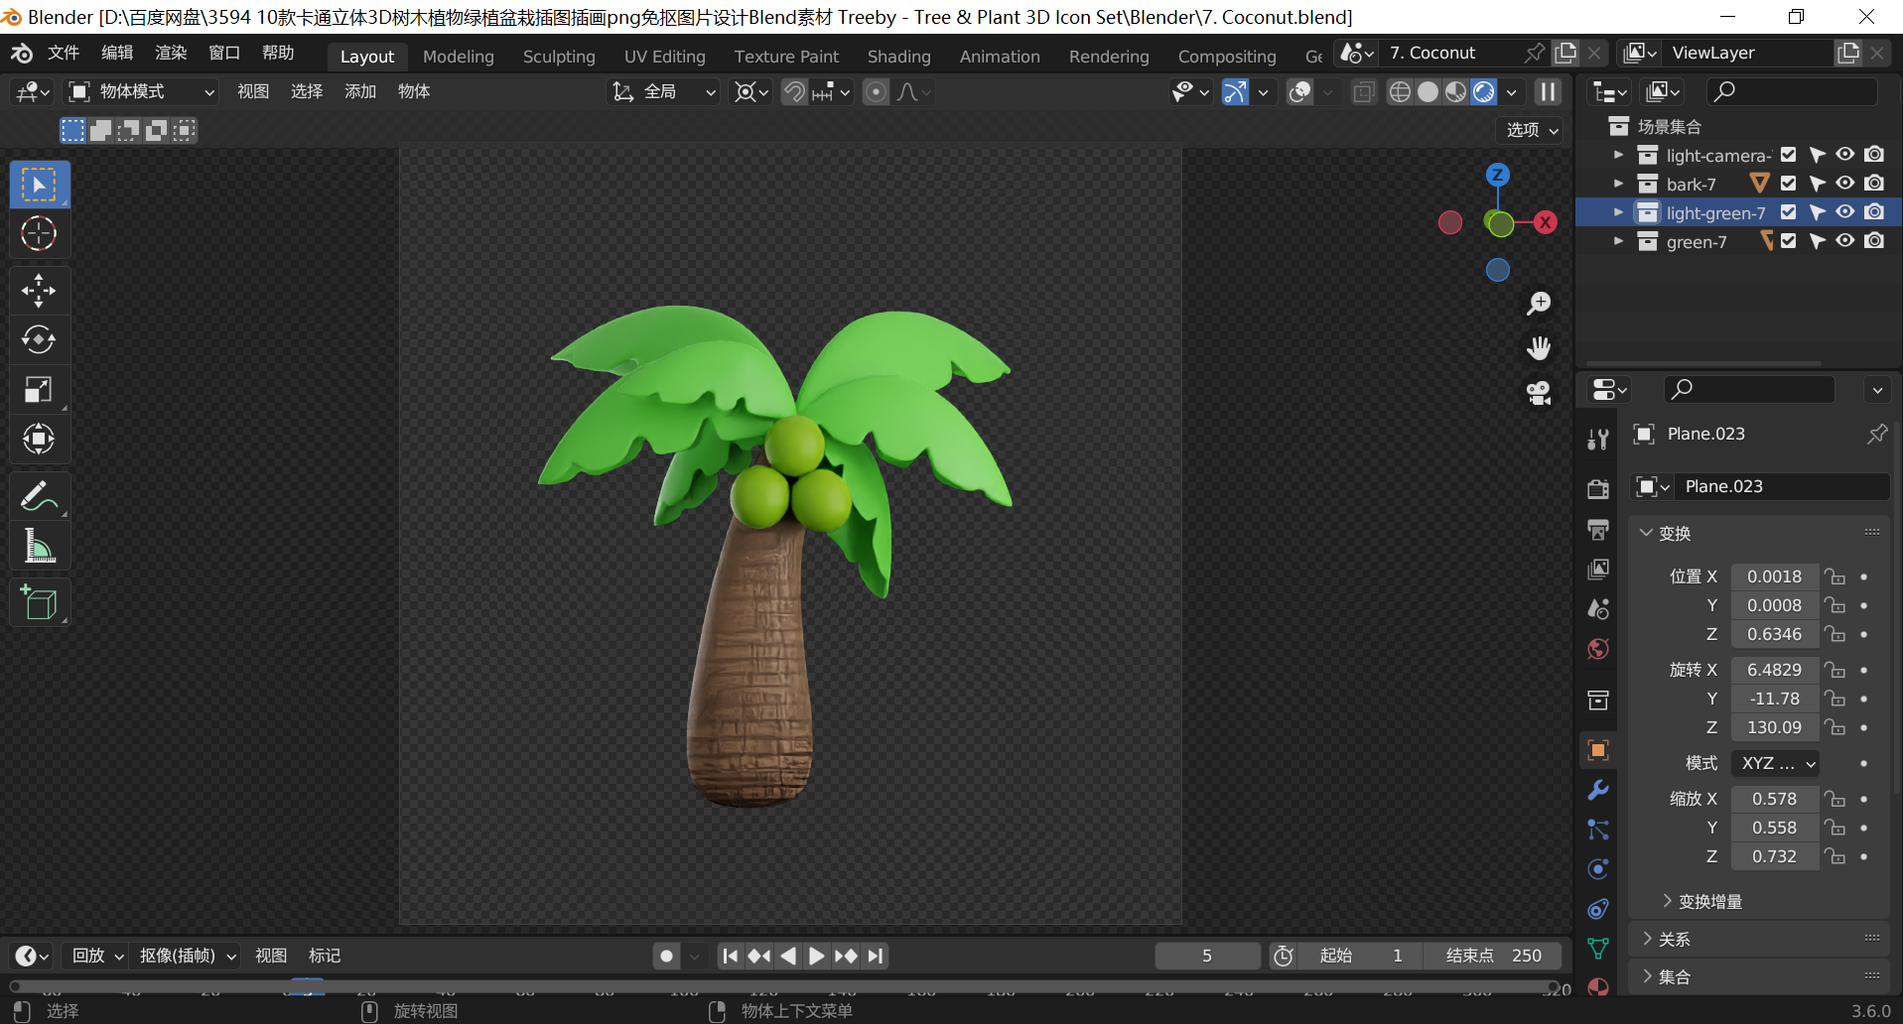Click the Blender logo menu icon
The height and width of the screenshot is (1024, 1903).
coord(21,54)
